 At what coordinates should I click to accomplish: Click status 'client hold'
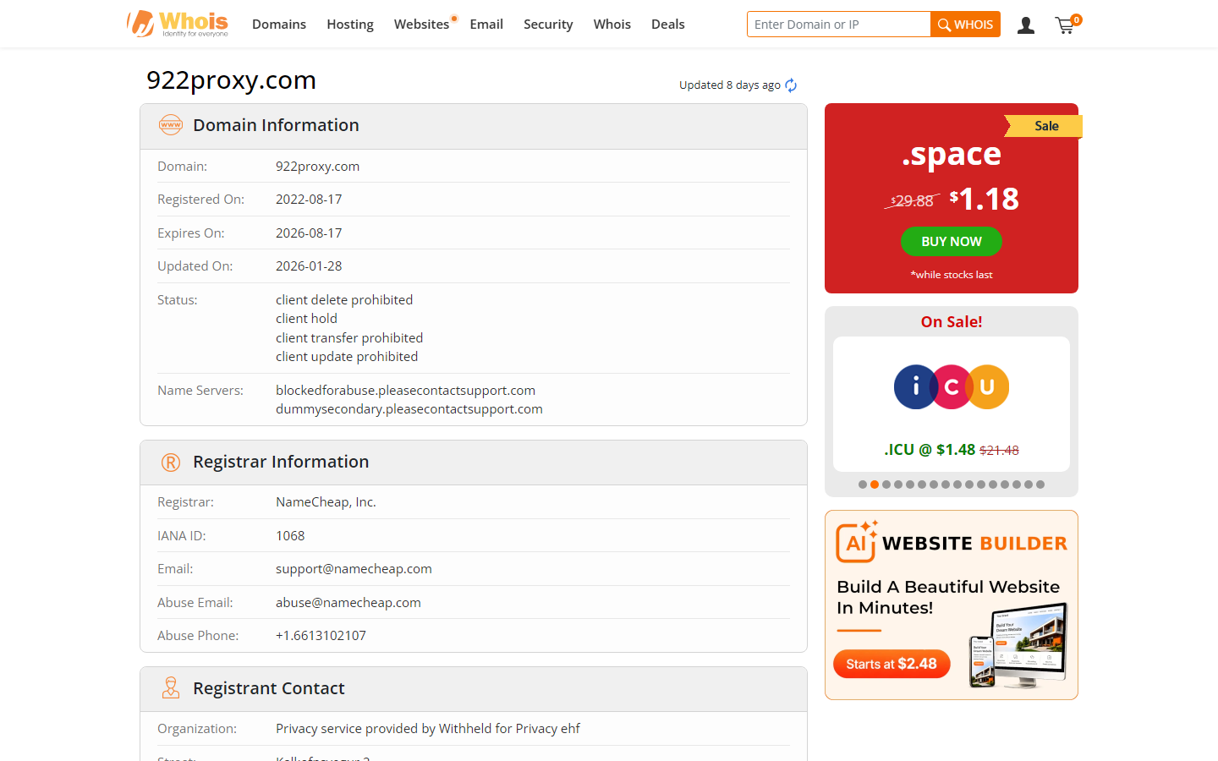click(x=306, y=319)
